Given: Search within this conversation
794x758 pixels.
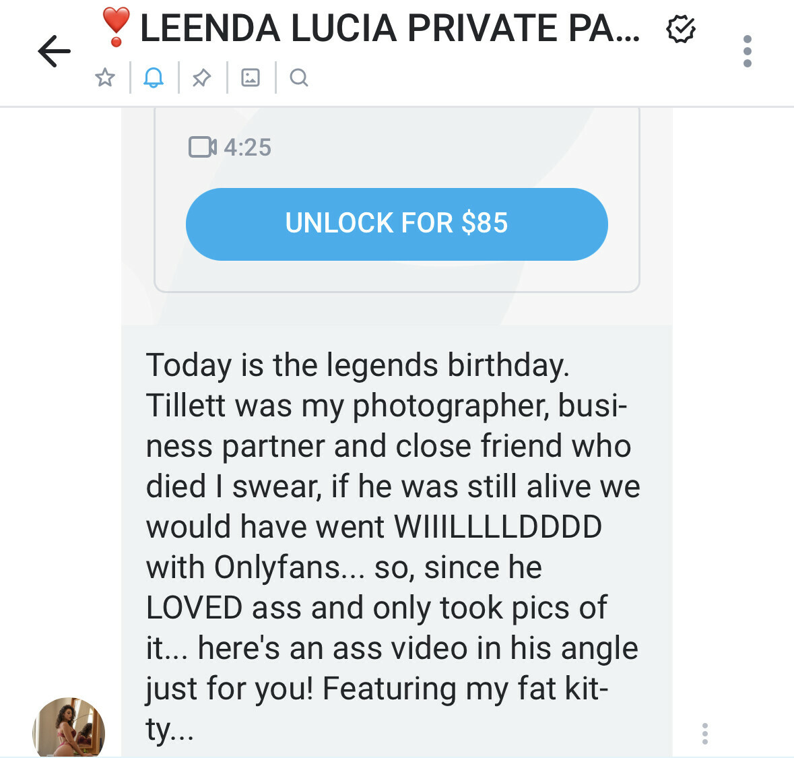Looking at the screenshot, I should click(299, 77).
